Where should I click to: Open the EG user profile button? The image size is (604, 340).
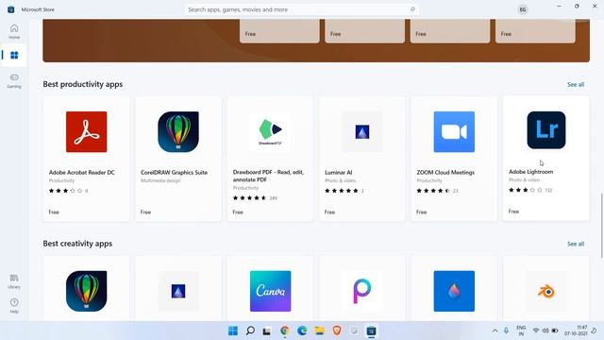[523, 9]
